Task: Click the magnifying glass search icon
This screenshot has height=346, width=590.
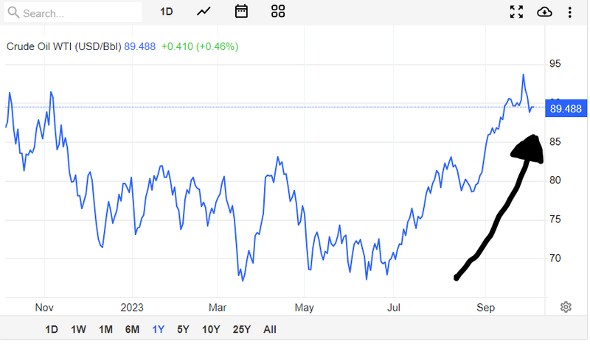Action: coord(13,13)
